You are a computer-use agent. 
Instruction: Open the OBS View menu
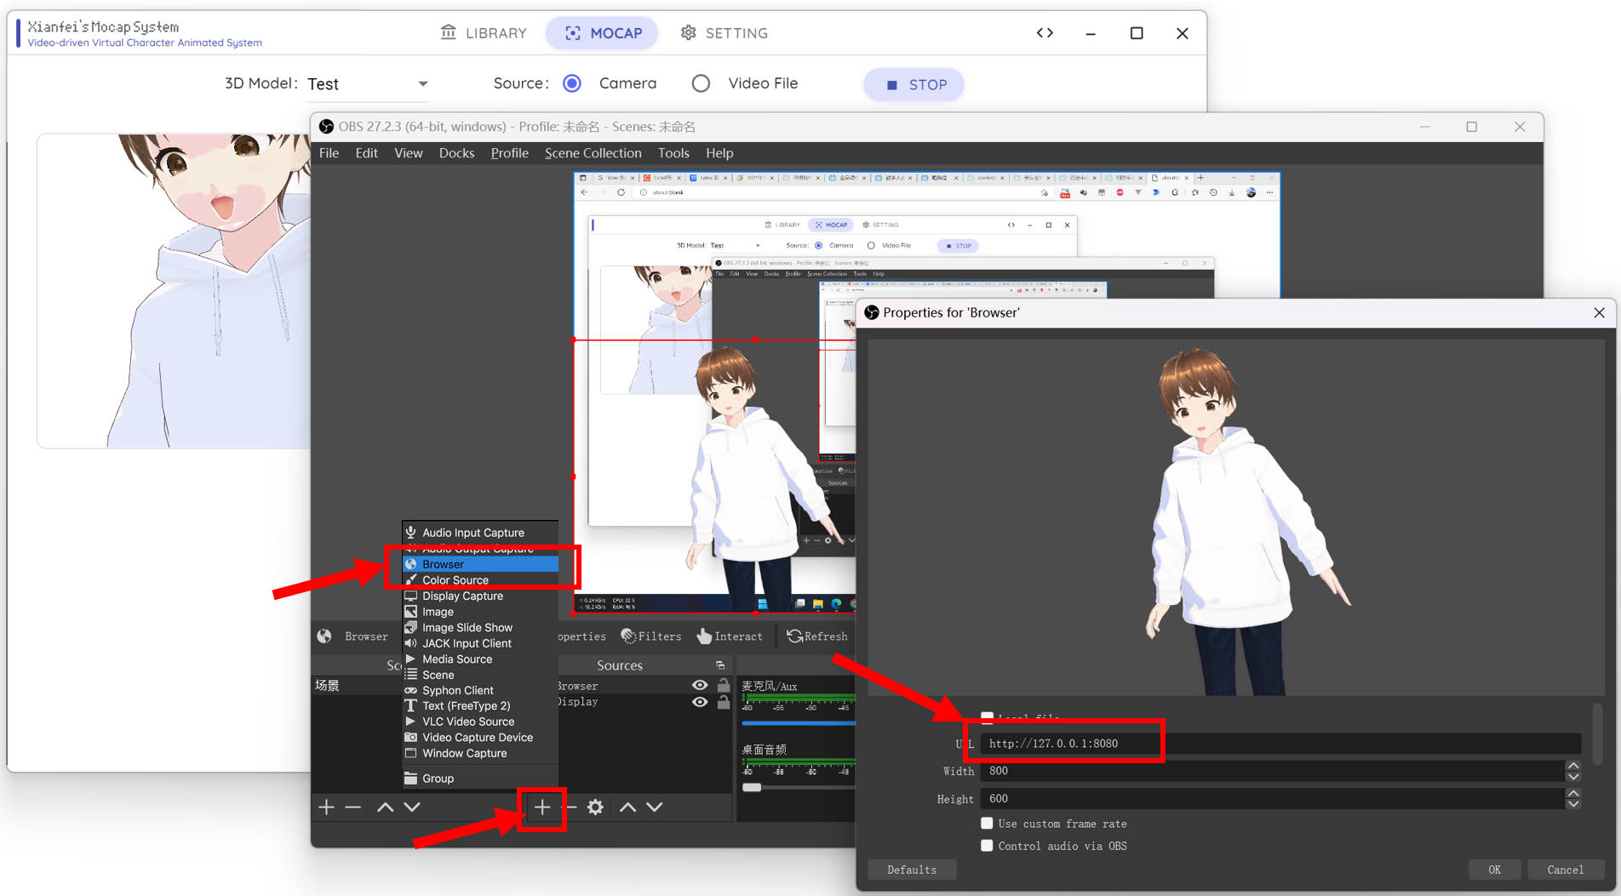point(408,153)
